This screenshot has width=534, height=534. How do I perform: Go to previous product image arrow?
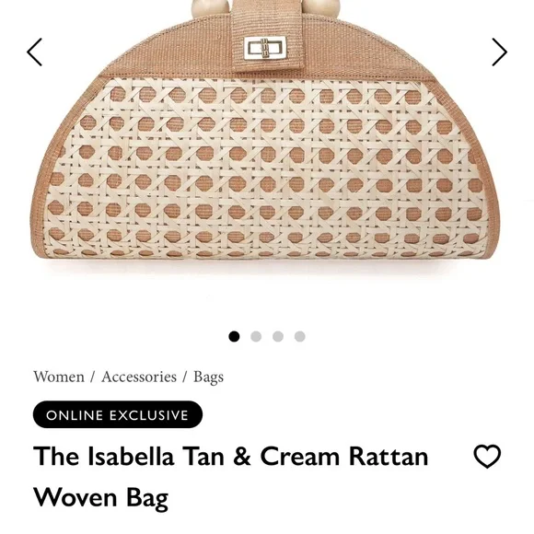pos(34,52)
